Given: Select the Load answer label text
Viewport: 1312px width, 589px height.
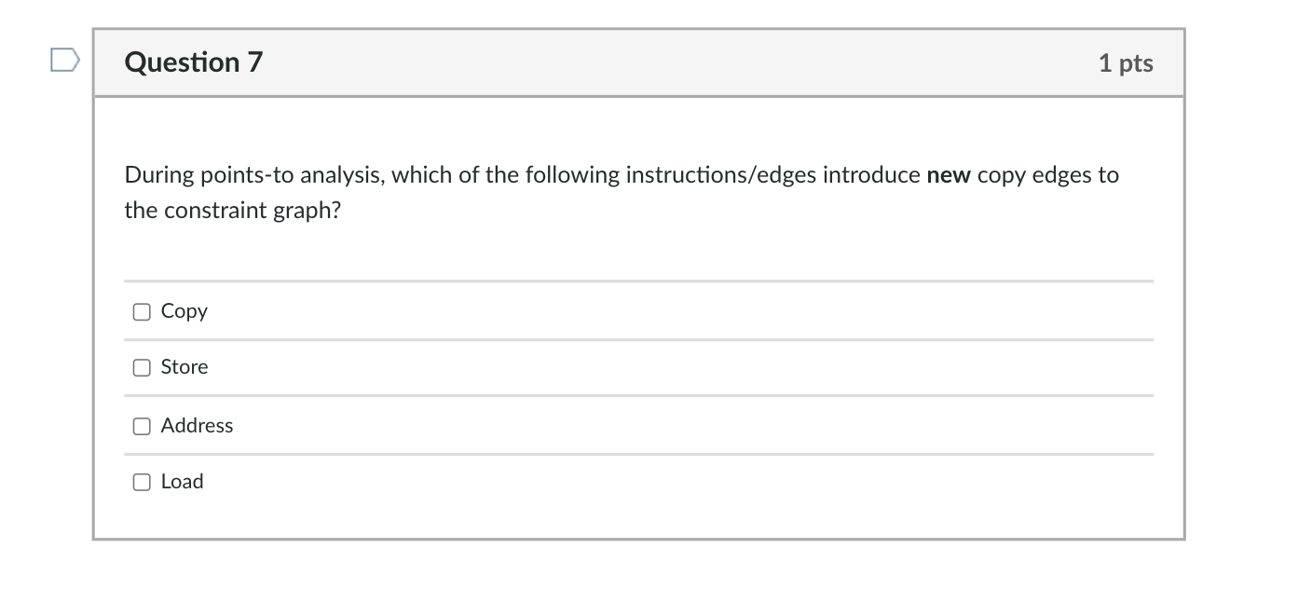Looking at the screenshot, I should click(x=182, y=482).
